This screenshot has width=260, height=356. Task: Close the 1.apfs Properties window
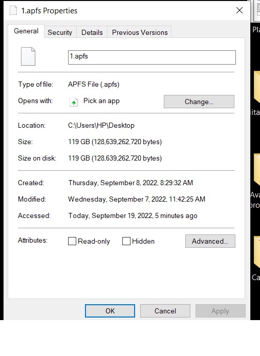240,10
